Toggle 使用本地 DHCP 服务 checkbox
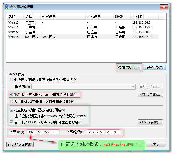 coord(11,122)
